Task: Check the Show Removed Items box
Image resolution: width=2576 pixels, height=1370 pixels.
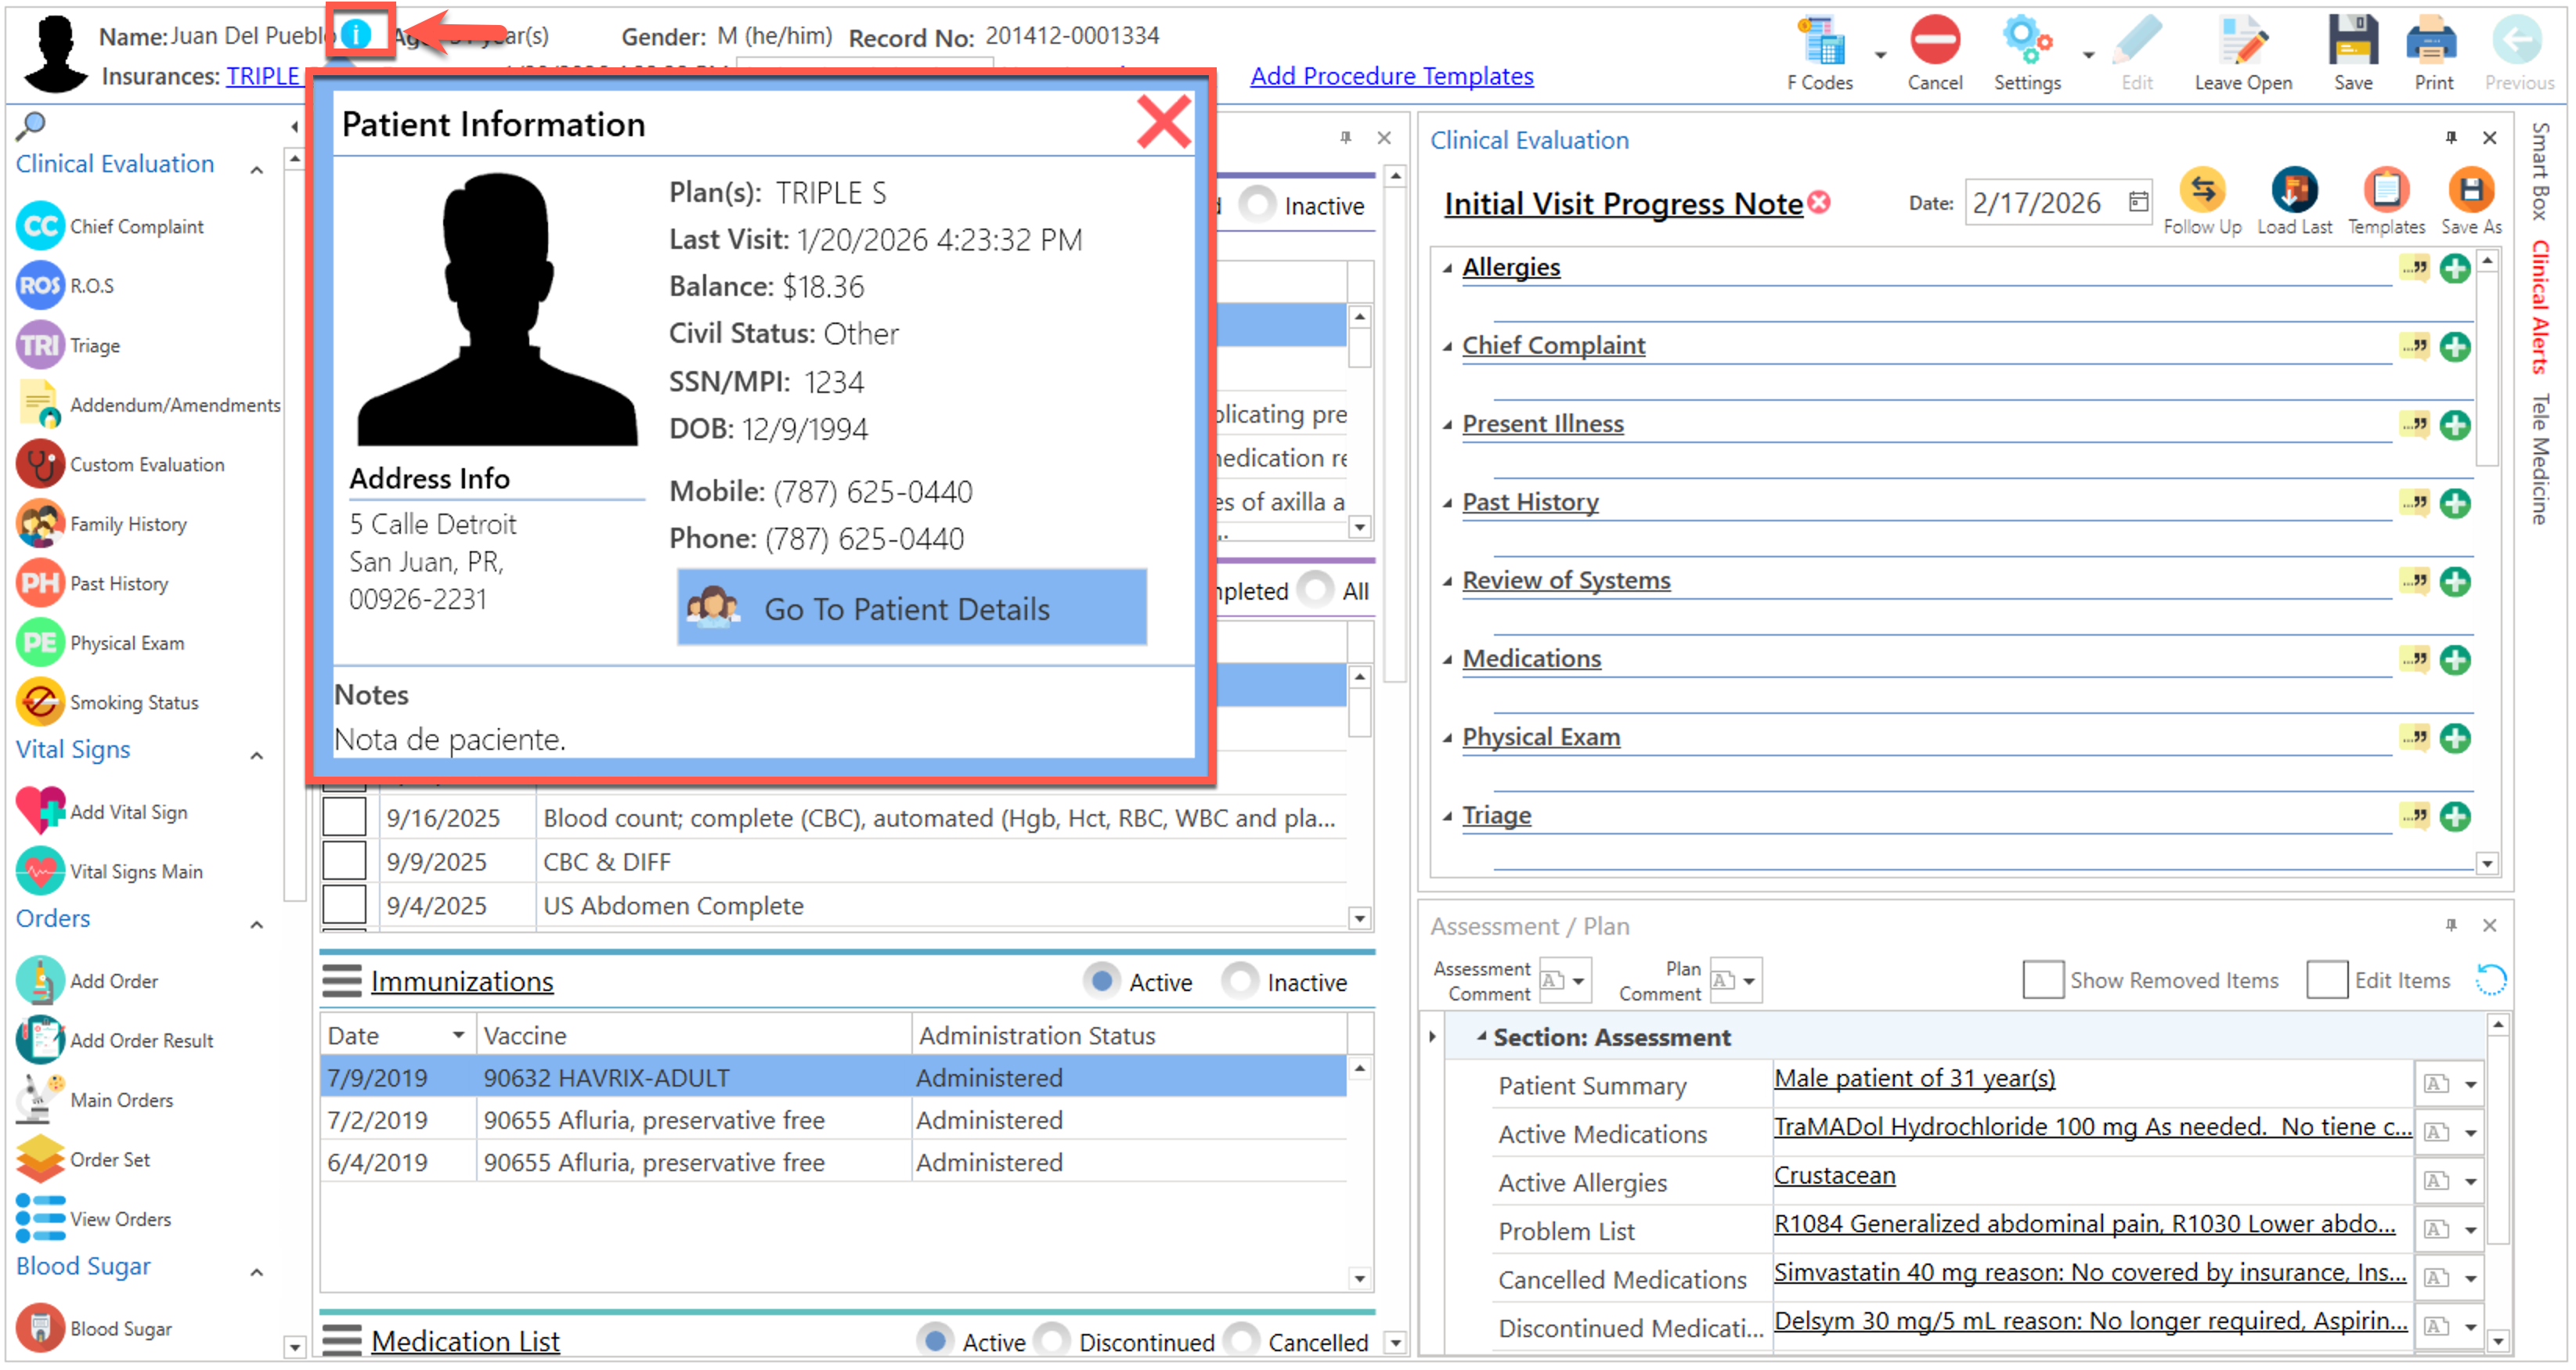Action: click(x=2043, y=981)
